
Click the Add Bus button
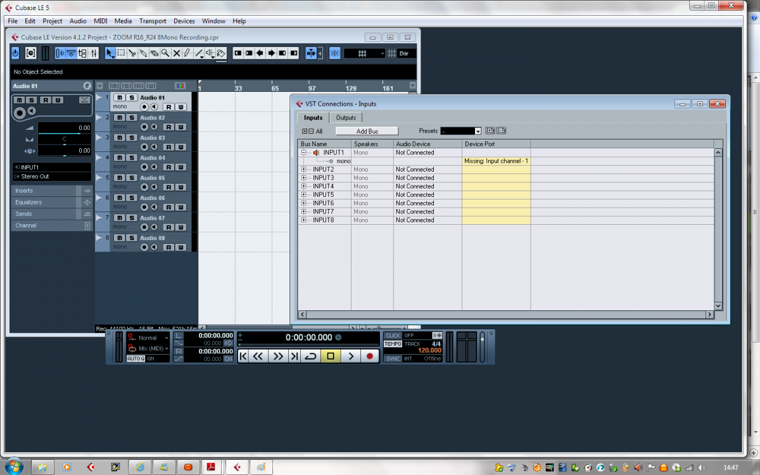coord(367,131)
